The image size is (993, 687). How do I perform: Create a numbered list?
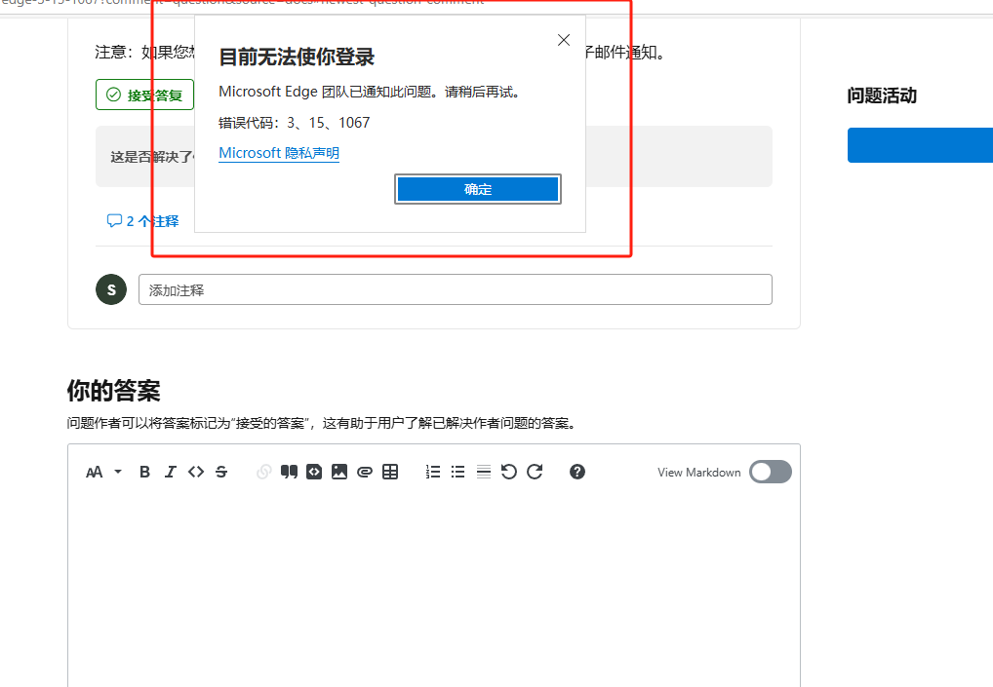[433, 472]
